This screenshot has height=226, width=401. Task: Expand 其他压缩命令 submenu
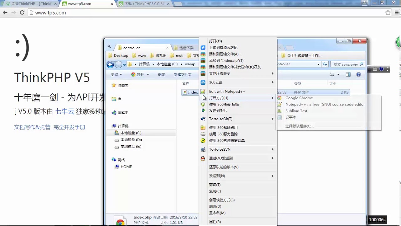[237, 73]
